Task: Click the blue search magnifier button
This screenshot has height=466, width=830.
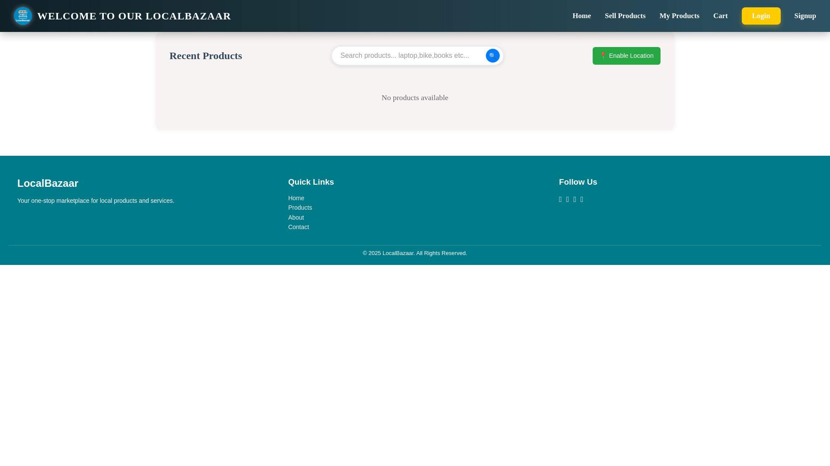Action: [x=492, y=56]
